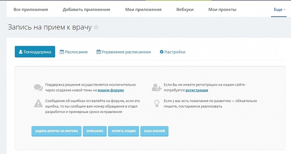The height and width of the screenshot is (154, 291).
Task: Follow the регистрация link
Action: point(196,90)
